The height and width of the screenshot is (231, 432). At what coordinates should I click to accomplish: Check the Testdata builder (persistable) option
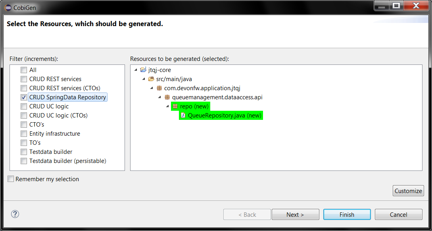point(23,161)
